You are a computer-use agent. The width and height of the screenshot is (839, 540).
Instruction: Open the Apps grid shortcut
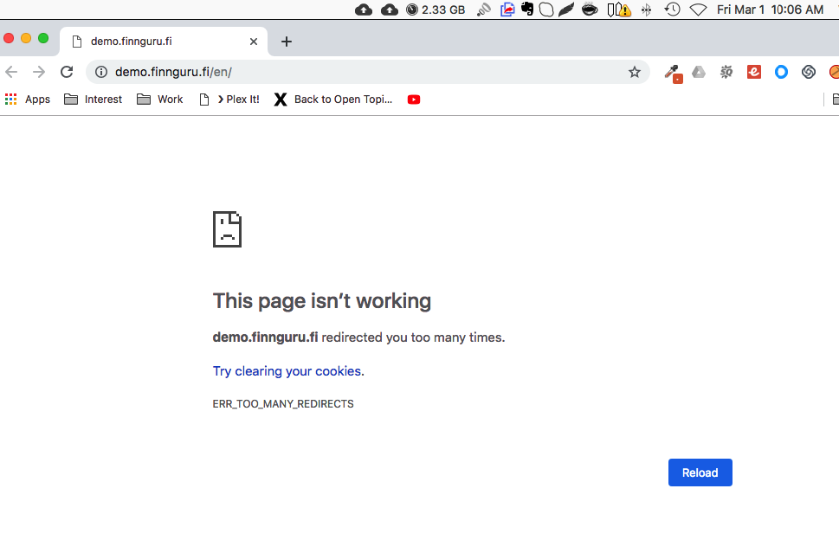point(28,100)
